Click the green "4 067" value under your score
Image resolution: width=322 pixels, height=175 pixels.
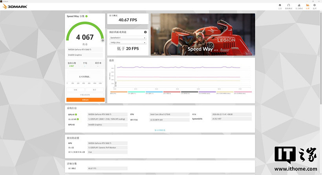(x=71, y=66)
